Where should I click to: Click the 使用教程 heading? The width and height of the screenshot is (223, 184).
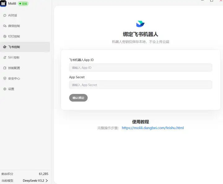point(141,122)
